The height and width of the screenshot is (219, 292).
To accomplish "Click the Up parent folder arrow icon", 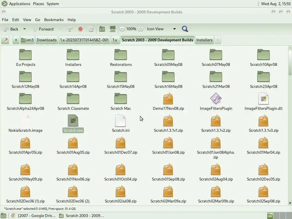I will click(70, 29).
